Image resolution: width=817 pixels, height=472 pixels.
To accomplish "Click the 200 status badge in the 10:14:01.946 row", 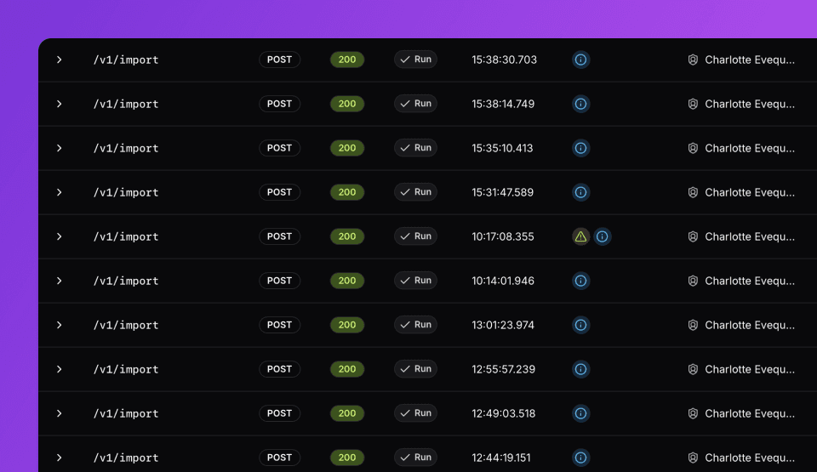I will (347, 281).
